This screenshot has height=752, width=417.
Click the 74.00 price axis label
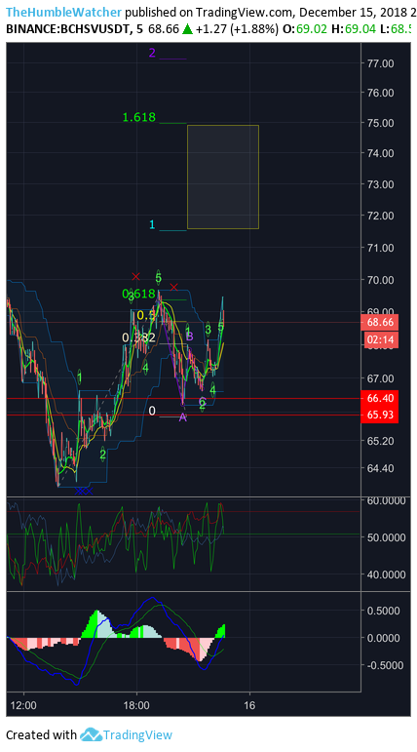click(381, 153)
